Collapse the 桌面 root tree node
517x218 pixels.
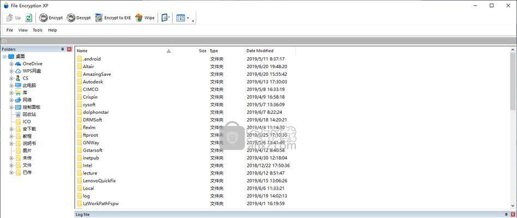click(4, 57)
